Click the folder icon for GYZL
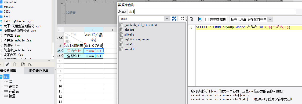This screenshot has width=302, height=104. click(x=1, y=12)
